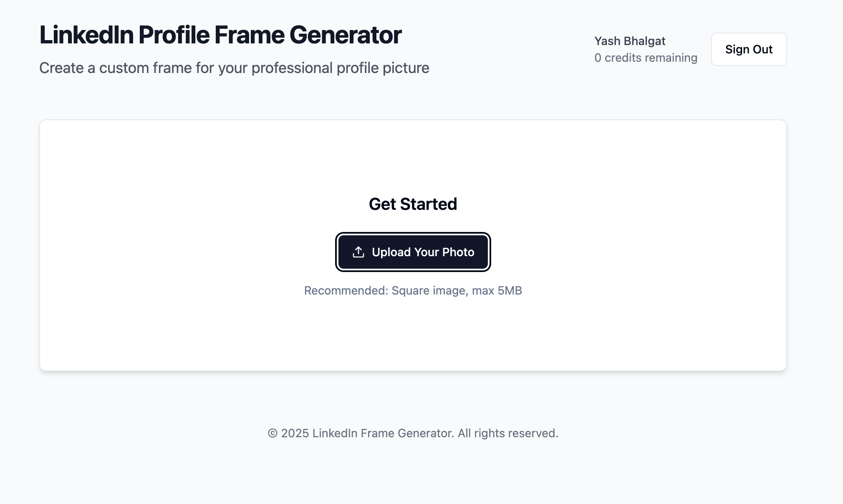Click the copyright © symbol in the footer
Viewport: 843px width, 504px height.
tap(273, 433)
